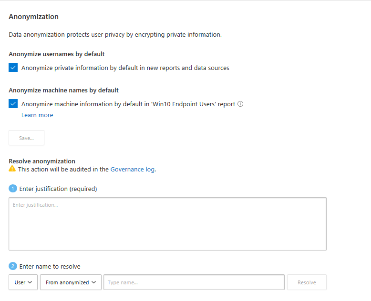
Task: Open the Governance log link
Action: tap(132, 169)
